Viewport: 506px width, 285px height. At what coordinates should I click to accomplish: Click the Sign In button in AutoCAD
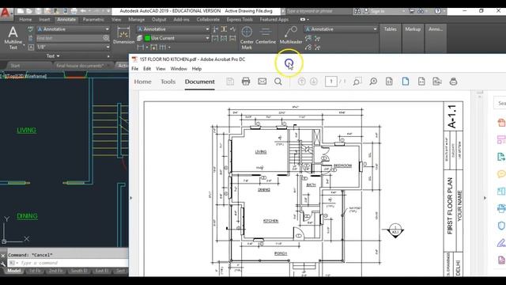click(378, 11)
